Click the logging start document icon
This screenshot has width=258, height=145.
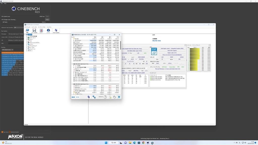pyautogui.click(x=110, y=97)
